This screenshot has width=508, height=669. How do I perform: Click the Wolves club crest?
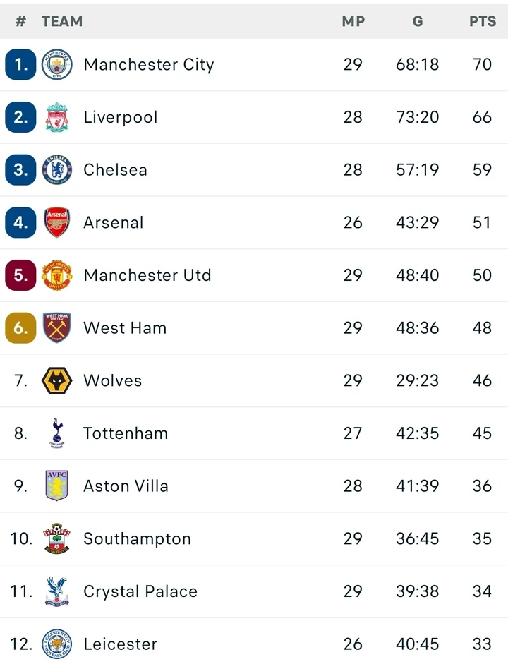(x=56, y=380)
